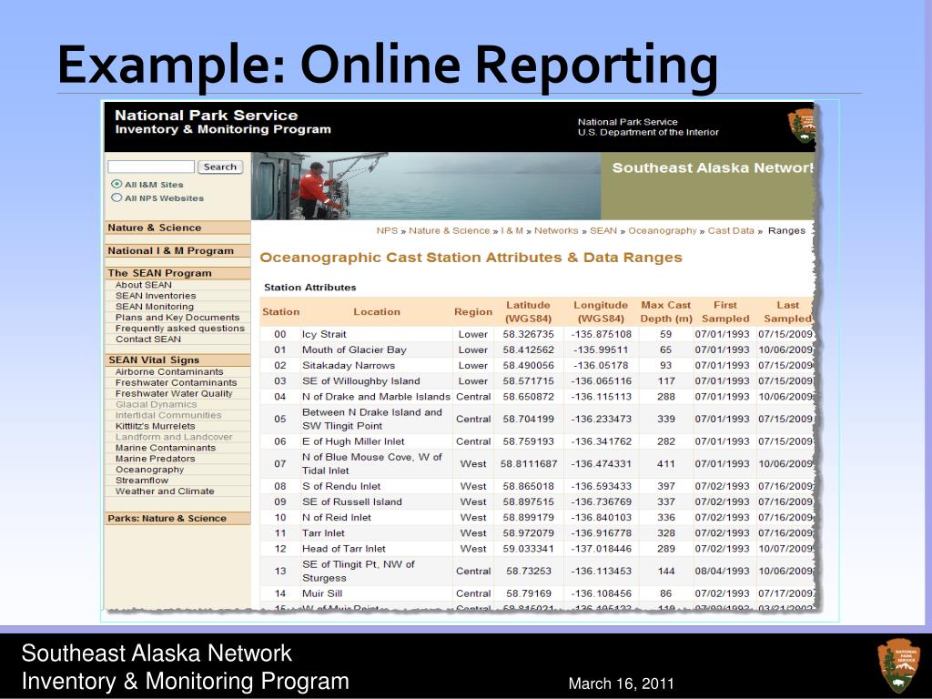Click the NPS arrowhead logo in site header
This screenshot has width=932, height=699.
[801, 127]
